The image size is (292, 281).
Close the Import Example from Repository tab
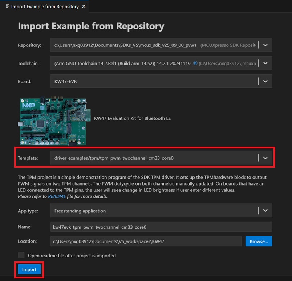pos(83,6)
